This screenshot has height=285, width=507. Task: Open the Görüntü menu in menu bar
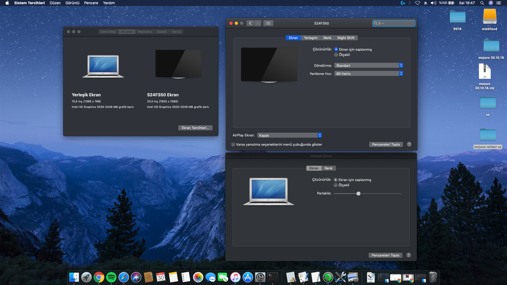click(x=72, y=3)
